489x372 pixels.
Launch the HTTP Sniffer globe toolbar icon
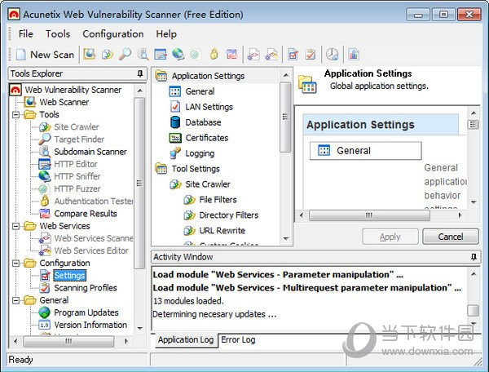178,55
